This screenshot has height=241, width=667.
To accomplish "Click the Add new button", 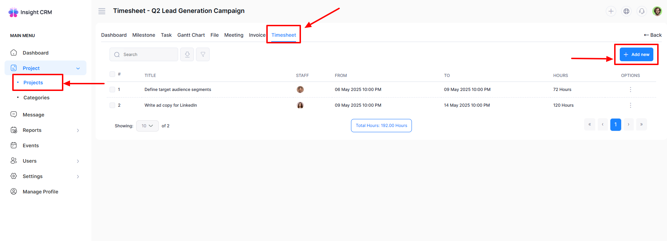I will coord(636,55).
